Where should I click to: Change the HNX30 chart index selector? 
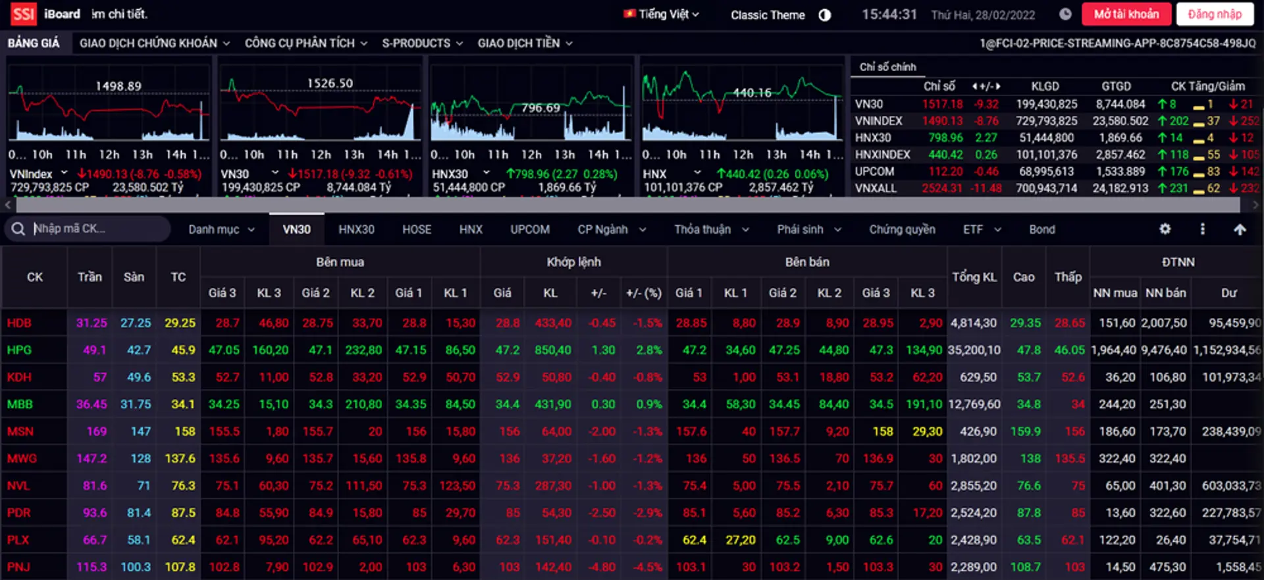click(x=461, y=174)
